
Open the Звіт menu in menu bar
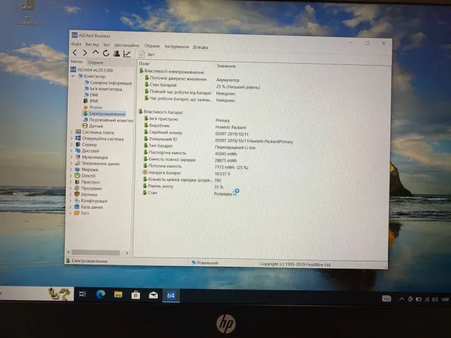(107, 45)
